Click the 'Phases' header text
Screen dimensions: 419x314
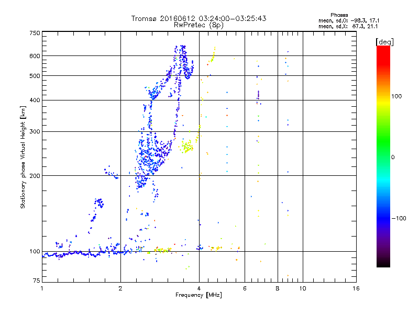(x=339, y=15)
